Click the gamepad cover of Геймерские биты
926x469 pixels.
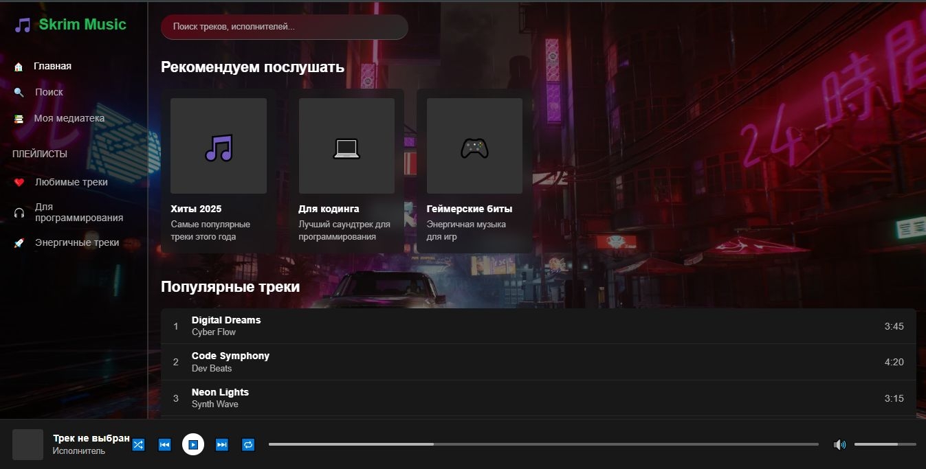click(x=474, y=146)
